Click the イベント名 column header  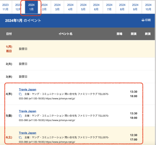click(x=66, y=34)
